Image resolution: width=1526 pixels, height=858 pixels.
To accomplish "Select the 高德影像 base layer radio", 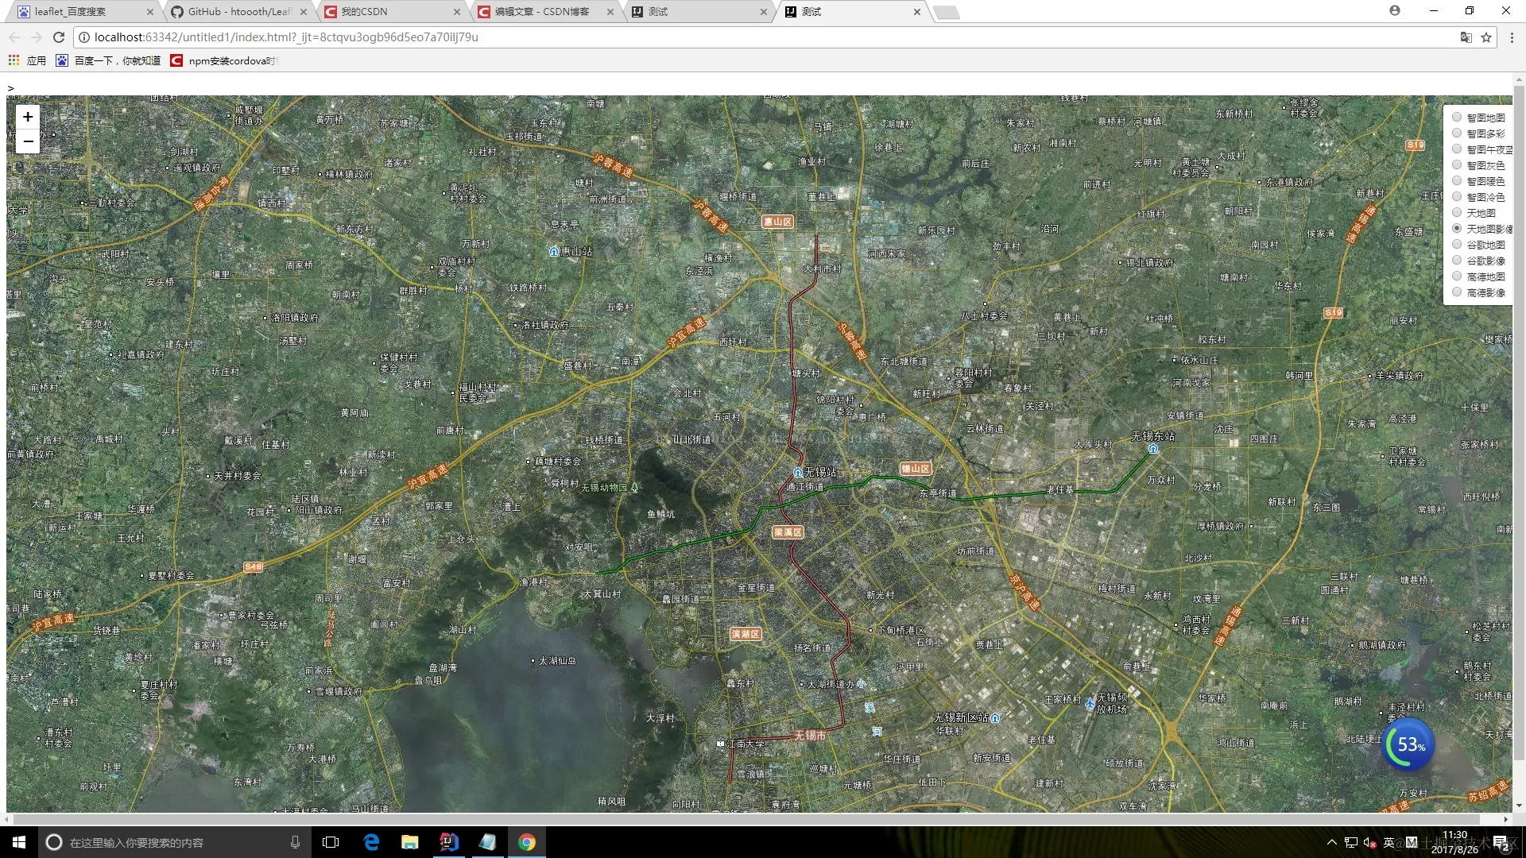I will [1457, 292].
